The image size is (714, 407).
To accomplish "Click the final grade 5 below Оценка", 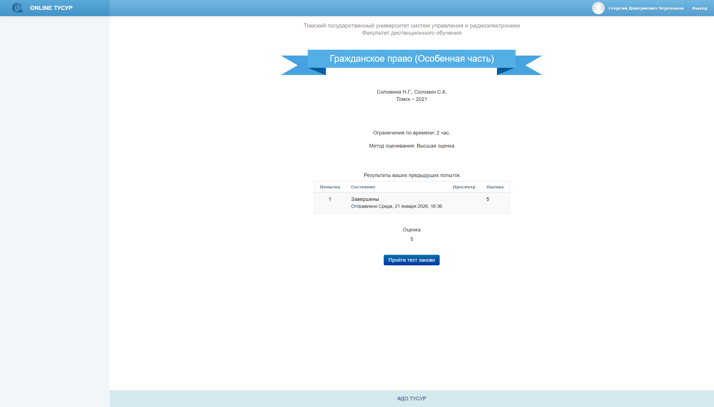I will 412,239.
